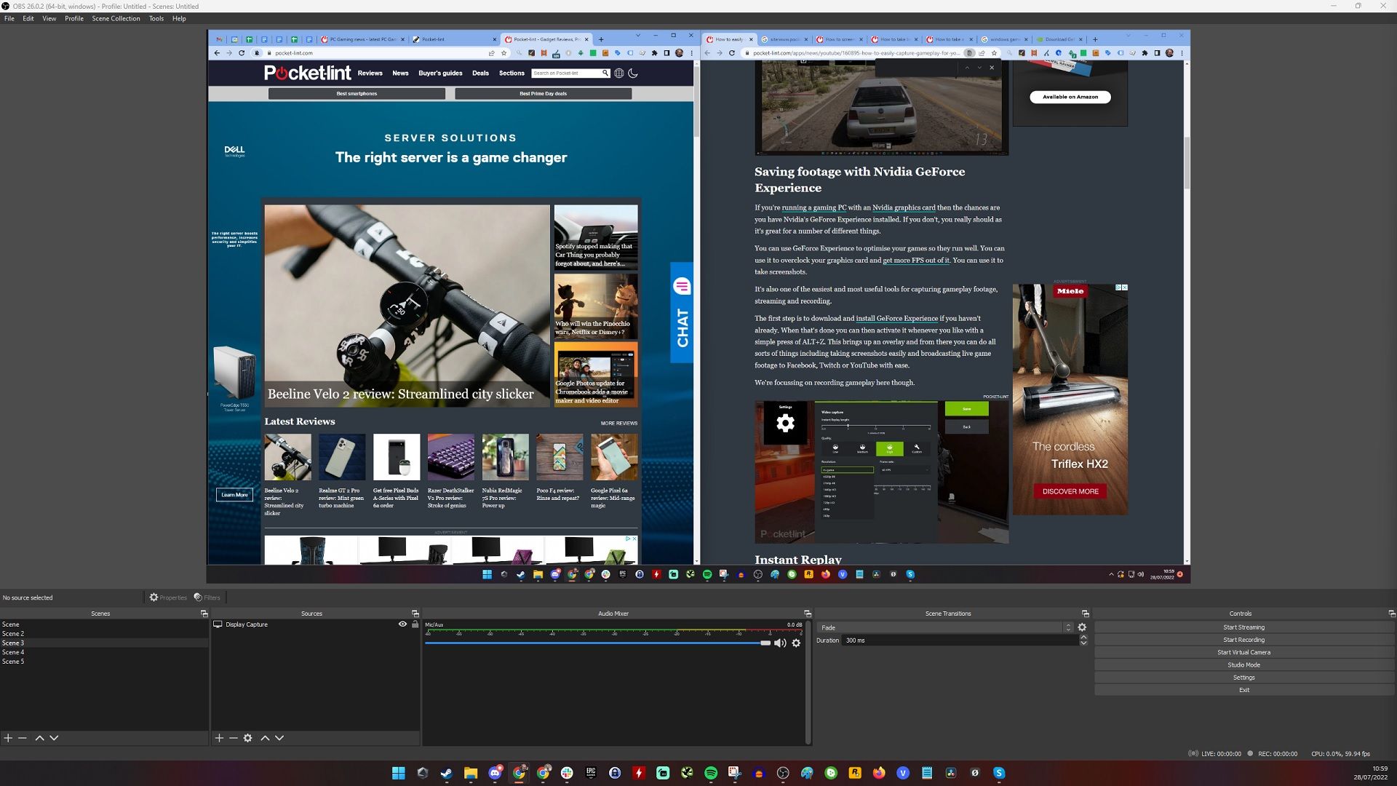This screenshot has height=786, width=1397.
Task: Add a new scene with the plus icon
Action: click(x=8, y=738)
